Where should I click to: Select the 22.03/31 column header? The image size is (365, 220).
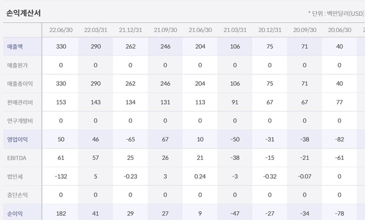(95, 30)
